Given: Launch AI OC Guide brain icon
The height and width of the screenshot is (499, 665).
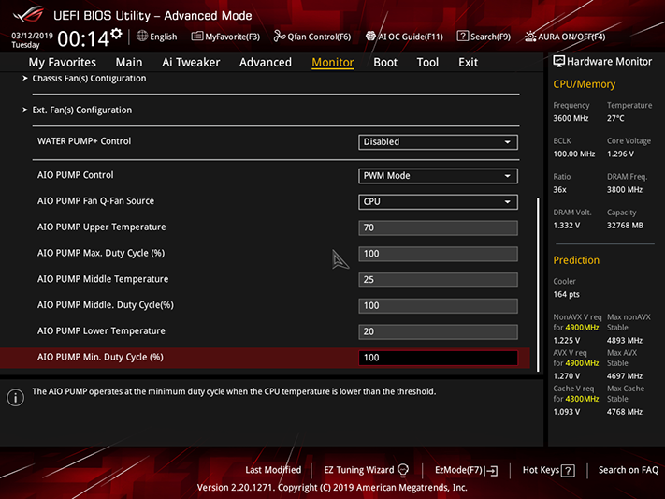Looking at the screenshot, I should coord(370,37).
